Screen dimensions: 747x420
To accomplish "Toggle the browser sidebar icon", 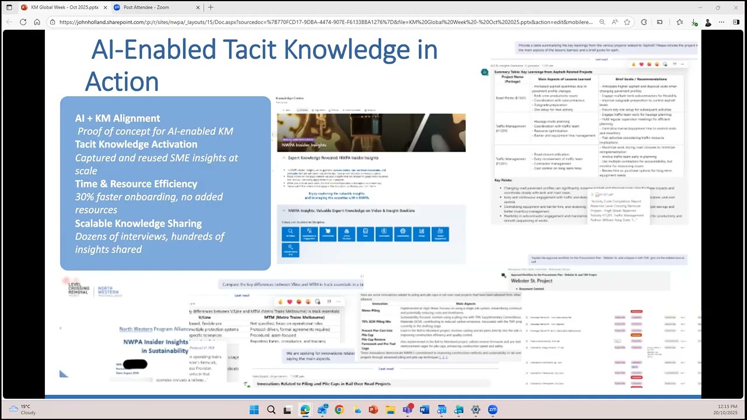I will pyautogui.click(x=736, y=22).
